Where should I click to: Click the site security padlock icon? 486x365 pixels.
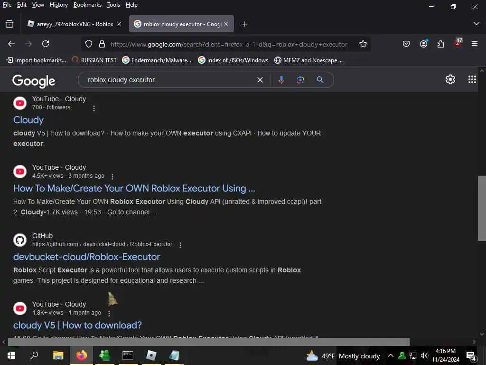pos(102,44)
